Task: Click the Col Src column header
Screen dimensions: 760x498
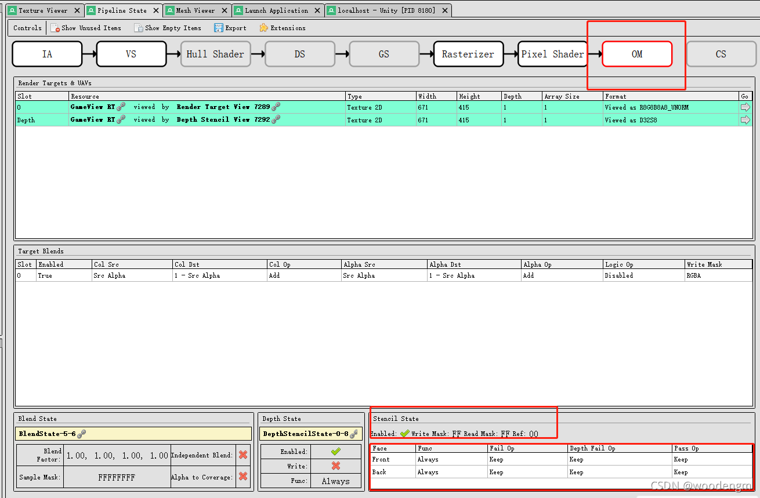Action: 132,264
